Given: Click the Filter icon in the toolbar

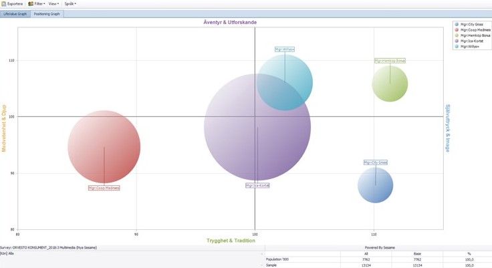Looking at the screenshot, I should pos(31,4).
